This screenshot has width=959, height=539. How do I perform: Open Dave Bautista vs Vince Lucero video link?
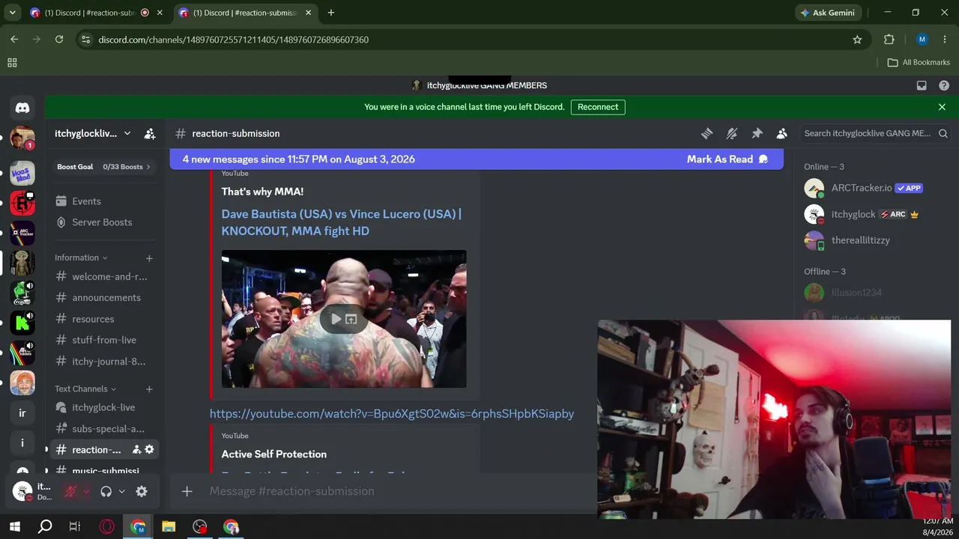point(341,222)
